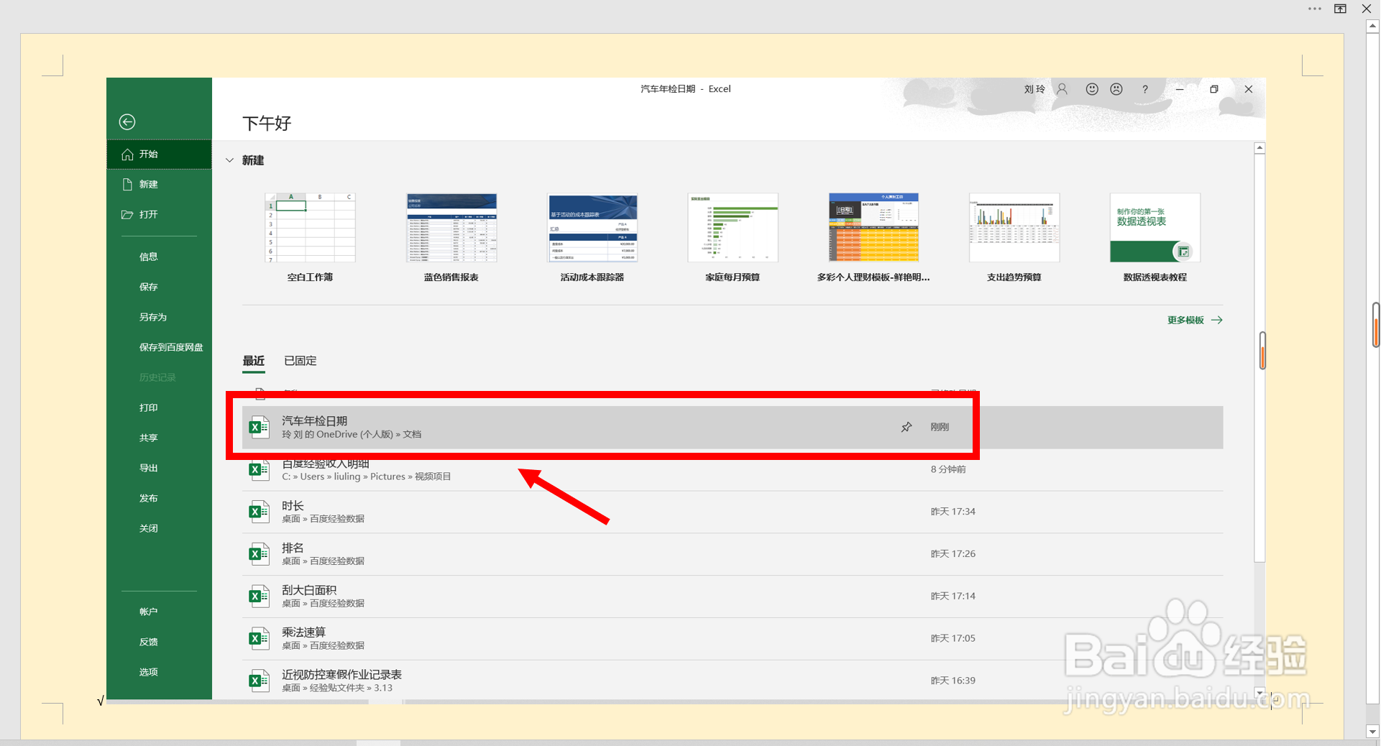Collapse the 新建 templates section
Image resolution: width=1386 pixels, height=746 pixels.
click(x=230, y=160)
